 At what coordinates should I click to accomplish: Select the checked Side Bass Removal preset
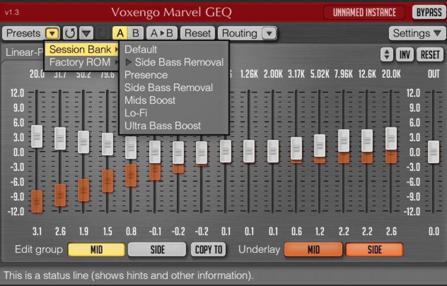174,62
